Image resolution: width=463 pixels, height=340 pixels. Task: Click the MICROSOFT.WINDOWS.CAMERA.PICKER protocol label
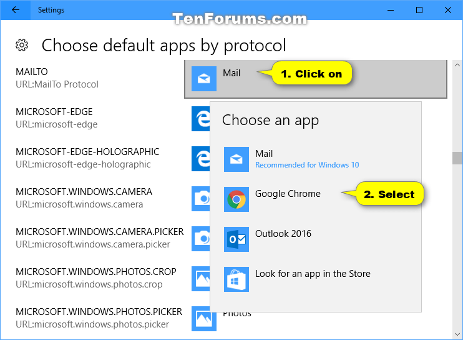click(x=99, y=232)
